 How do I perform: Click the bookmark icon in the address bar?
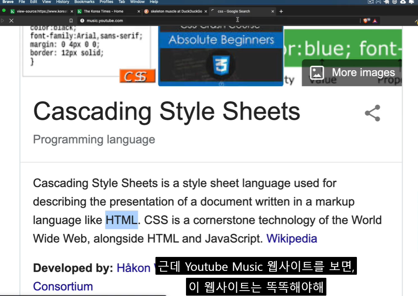[x=71, y=21]
